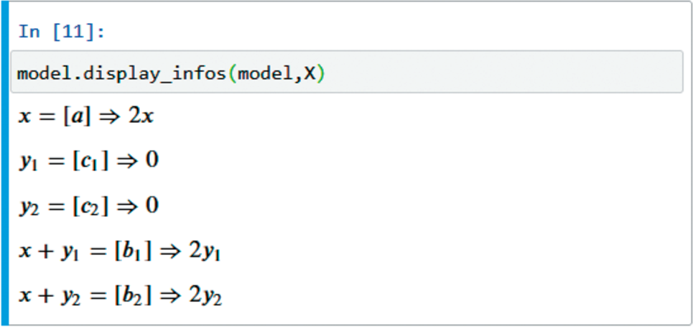The height and width of the screenshot is (327, 693).
Task: Click the 2x result in first output
Action: click(x=141, y=116)
